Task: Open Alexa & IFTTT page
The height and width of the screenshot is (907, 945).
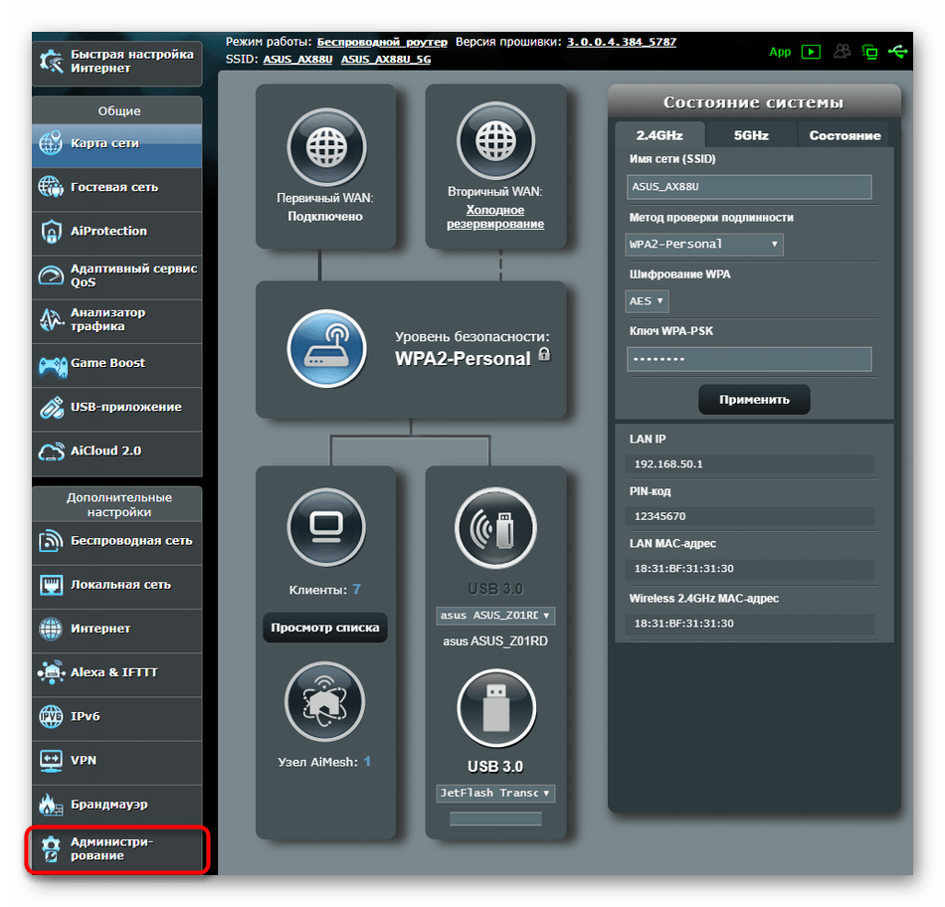Action: point(117,673)
